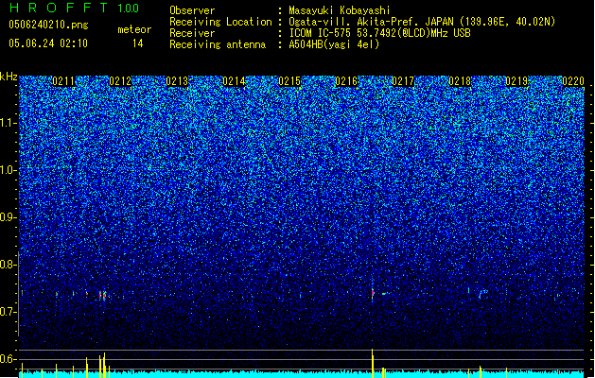This screenshot has width=595, height=378.
Task: Select the 0217 time marker
Action: click(x=403, y=81)
